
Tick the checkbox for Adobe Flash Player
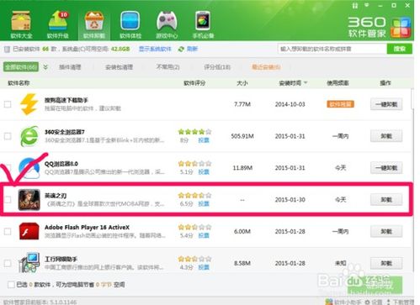click(8, 231)
